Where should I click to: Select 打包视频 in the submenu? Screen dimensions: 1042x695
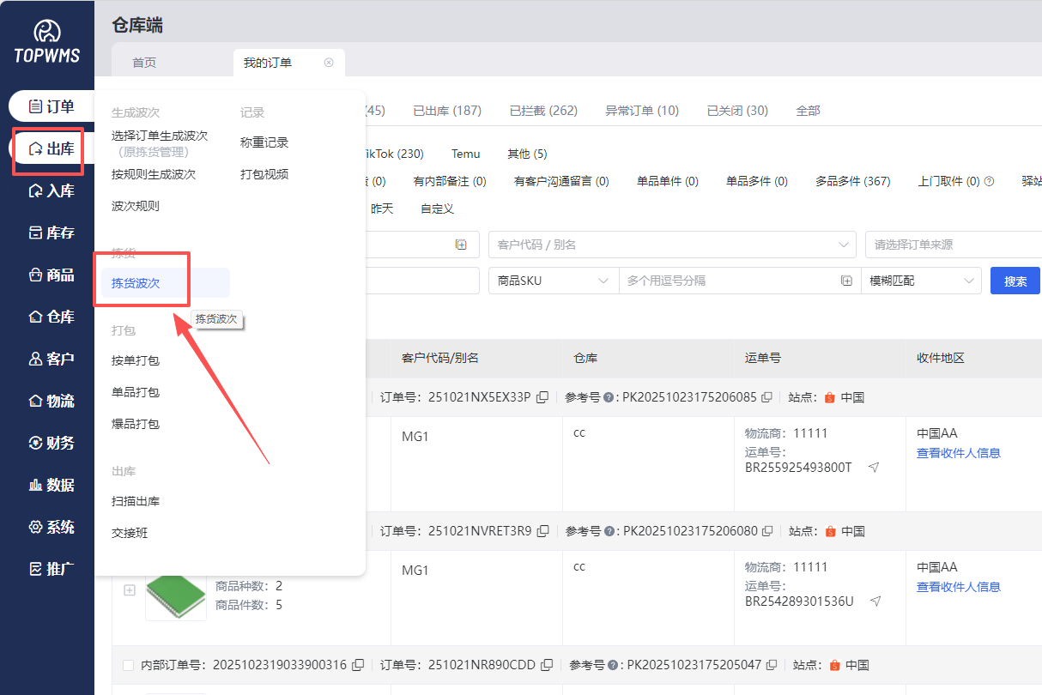(264, 174)
